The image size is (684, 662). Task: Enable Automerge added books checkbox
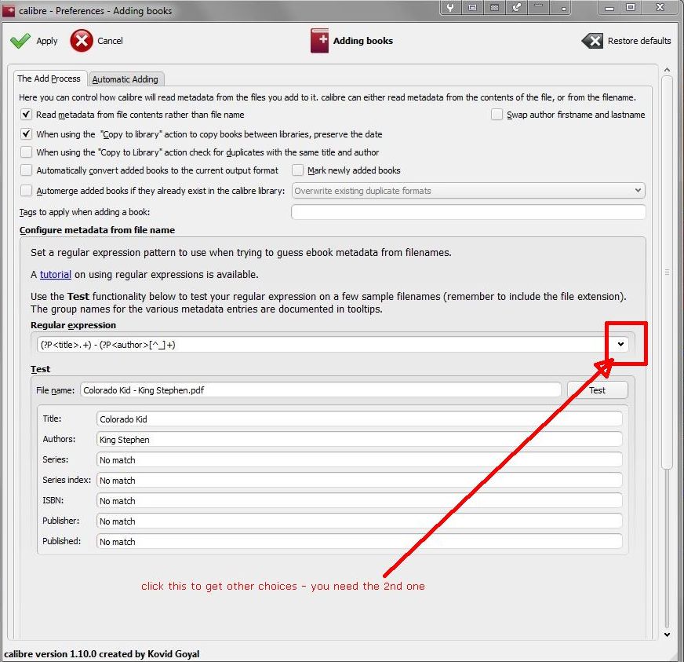[26, 190]
